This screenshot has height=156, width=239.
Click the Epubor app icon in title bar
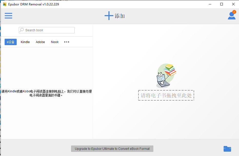click(5, 4)
